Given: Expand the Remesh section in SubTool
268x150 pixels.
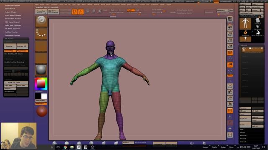Looking at the screenshot, I should 243,135.
